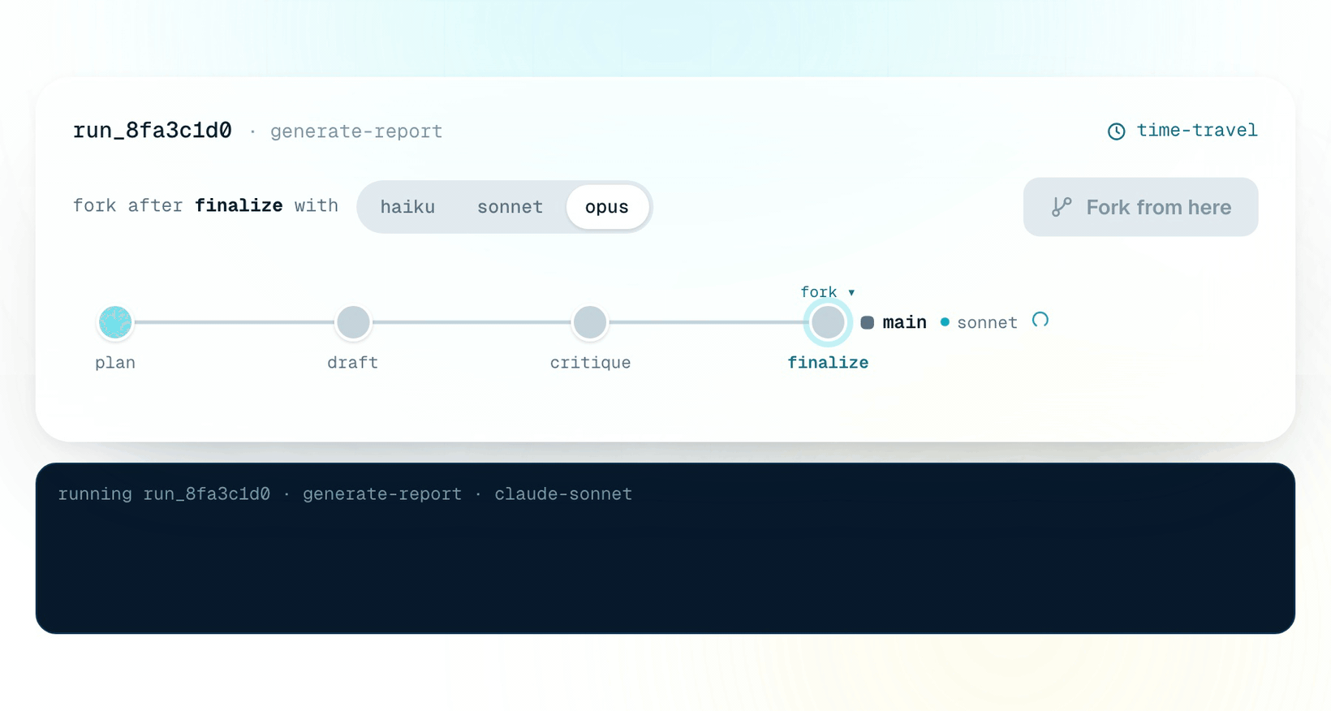The height and width of the screenshot is (711, 1331).
Task: Open the time-travel link
Action: point(1182,131)
